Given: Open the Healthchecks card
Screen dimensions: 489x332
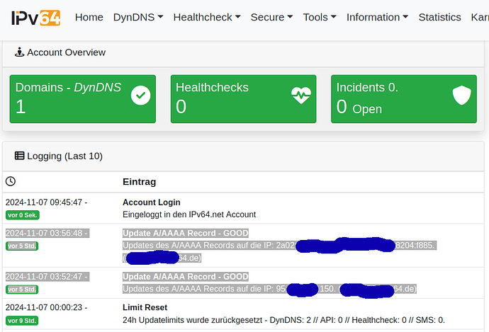Looking at the screenshot, I should [x=243, y=99].
